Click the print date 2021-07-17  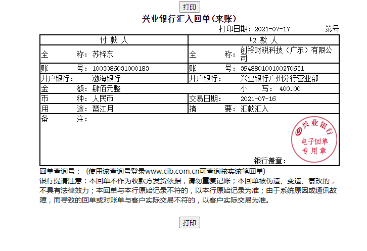coord(272,29)
